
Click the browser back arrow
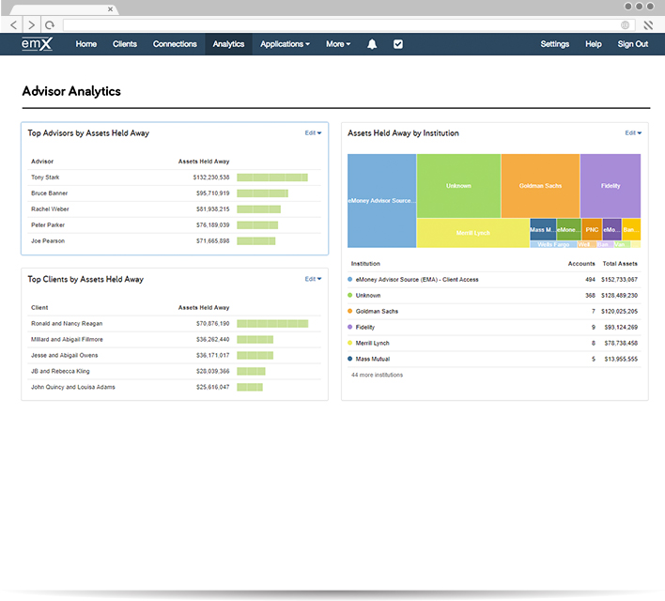tap(13, 25)
